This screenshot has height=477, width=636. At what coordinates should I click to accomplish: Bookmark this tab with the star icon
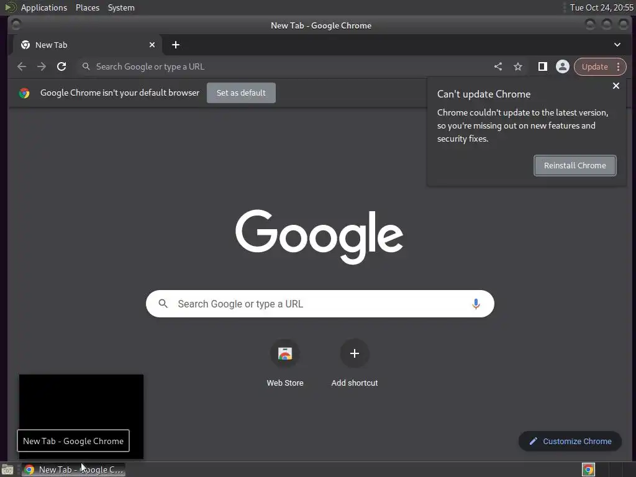(x=518, y=66)
